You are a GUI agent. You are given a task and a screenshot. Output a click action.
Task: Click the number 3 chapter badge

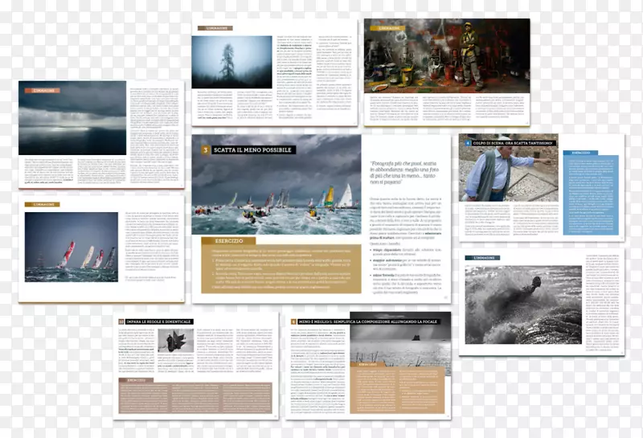coord(206,150)
